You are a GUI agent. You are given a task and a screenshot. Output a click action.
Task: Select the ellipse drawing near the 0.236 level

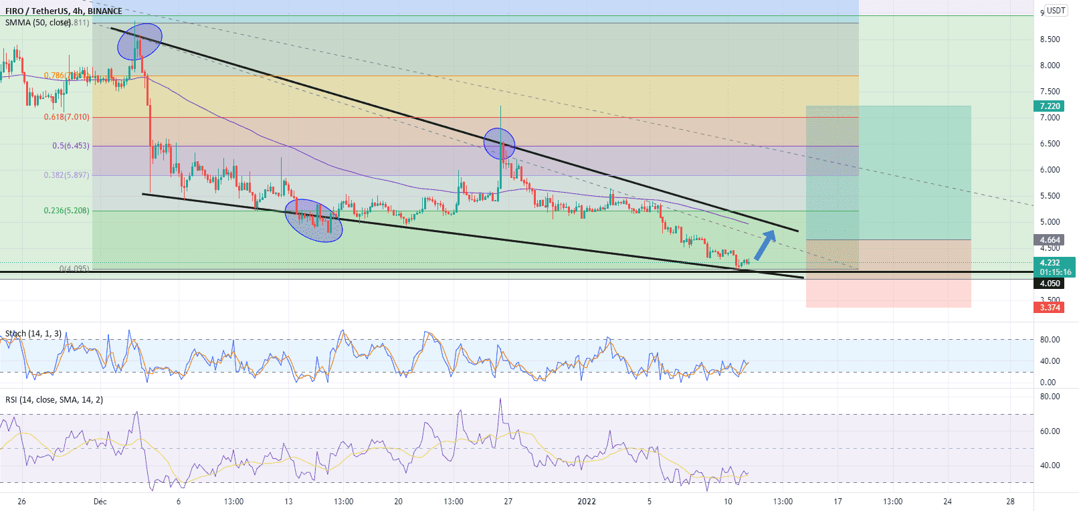[314, 220]
